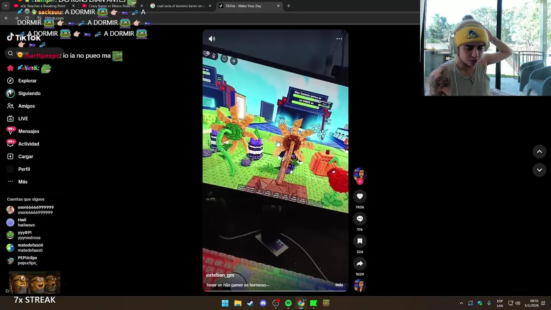Expand the video caption with más
The height and width of the screenshot is (310, 551).
click(x=339, y=285)
